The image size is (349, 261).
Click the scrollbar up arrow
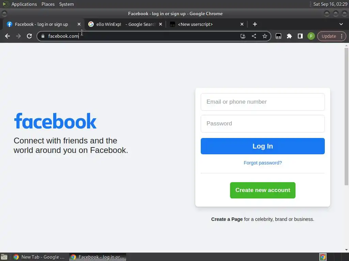point(346,46)
